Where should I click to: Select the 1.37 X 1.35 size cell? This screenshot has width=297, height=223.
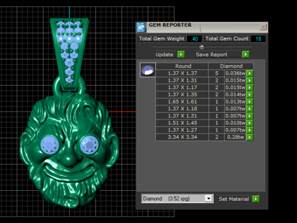coord(182,95)
